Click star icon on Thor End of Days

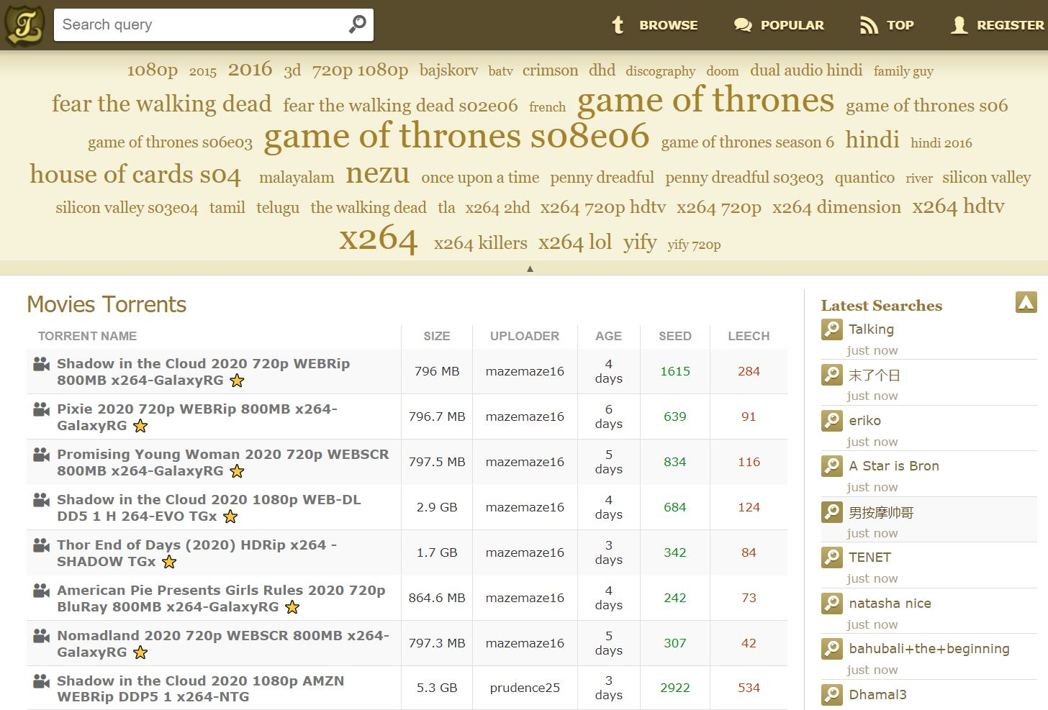point(169,562)
